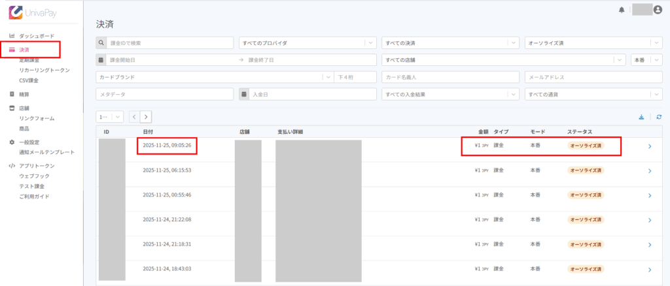Open the ご利用ガイド link
Viewport: 670px width, 286px height.
(34, 197)
